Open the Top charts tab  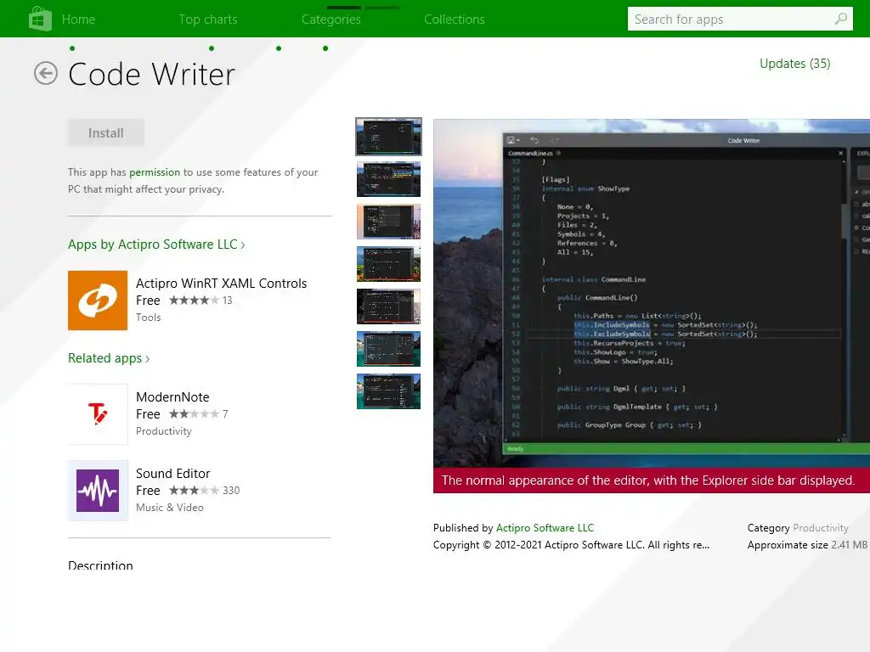(208, 20)
